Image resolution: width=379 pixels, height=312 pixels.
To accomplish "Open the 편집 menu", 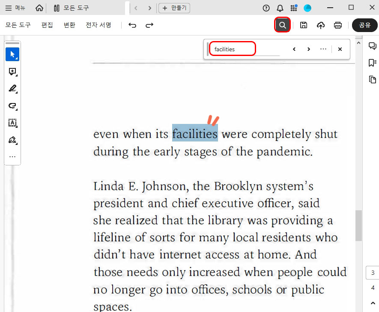I will point(47,25).
